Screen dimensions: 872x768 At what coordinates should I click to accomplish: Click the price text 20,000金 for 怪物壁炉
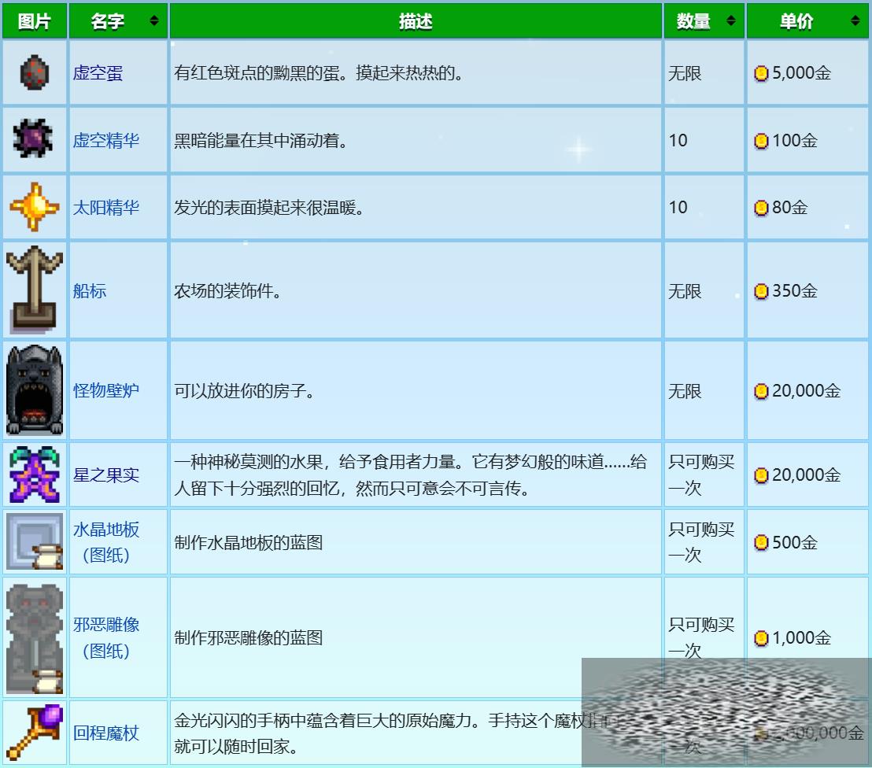(806, 391)
